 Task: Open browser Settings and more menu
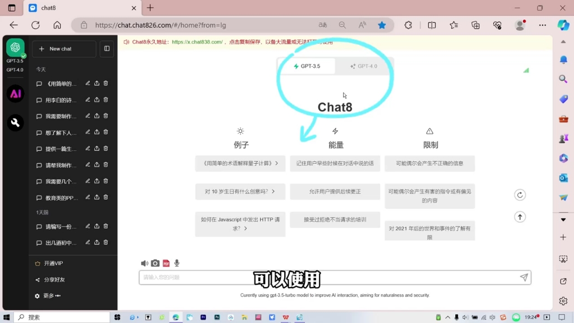[543, 25]
